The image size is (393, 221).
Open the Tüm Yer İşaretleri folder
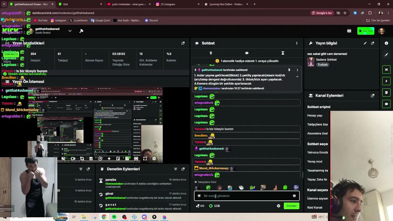point(378,20)
